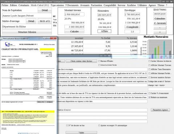
Task: Toggle Cacher % Avancement checkbox
Action: click(149, 93)
